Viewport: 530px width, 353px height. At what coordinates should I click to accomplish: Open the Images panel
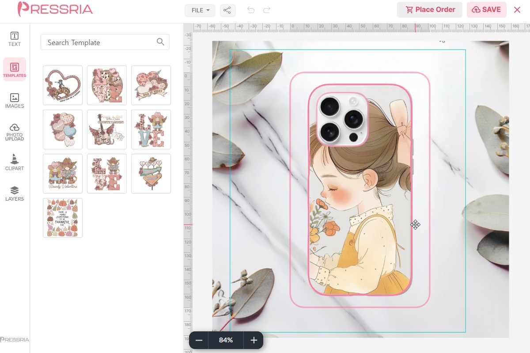click(x=15, y=101)
